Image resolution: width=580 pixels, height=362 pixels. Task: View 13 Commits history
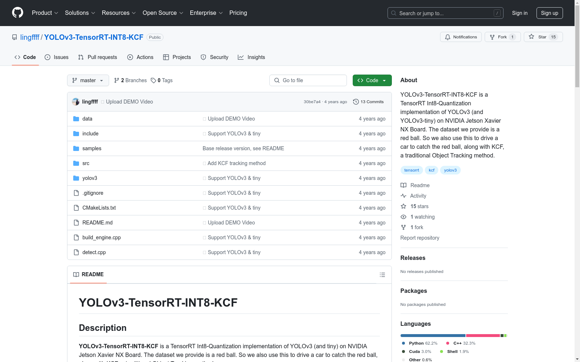point(368,102)
